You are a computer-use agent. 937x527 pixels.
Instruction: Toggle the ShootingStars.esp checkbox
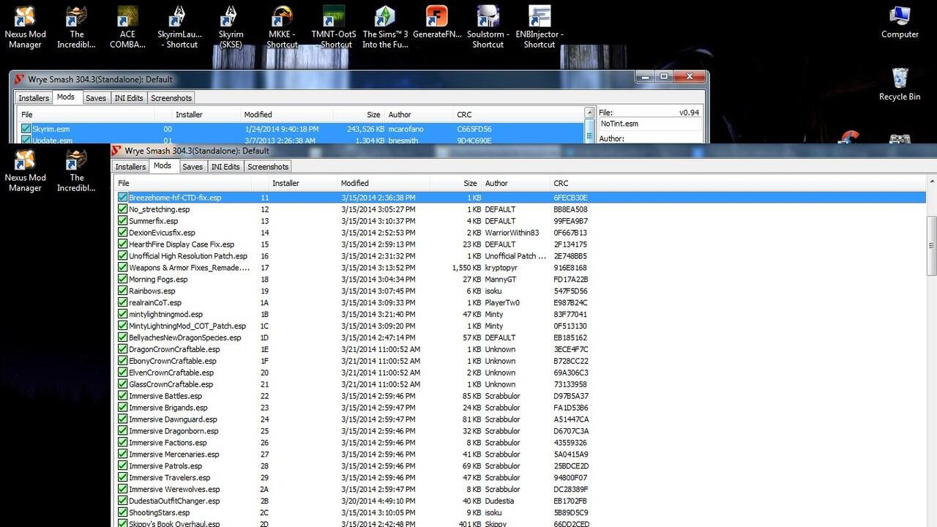(x=123, y=512)
